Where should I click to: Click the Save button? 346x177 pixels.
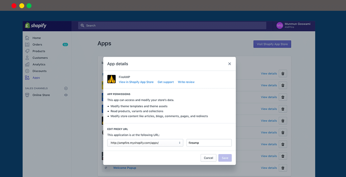[x=225, y=158]
